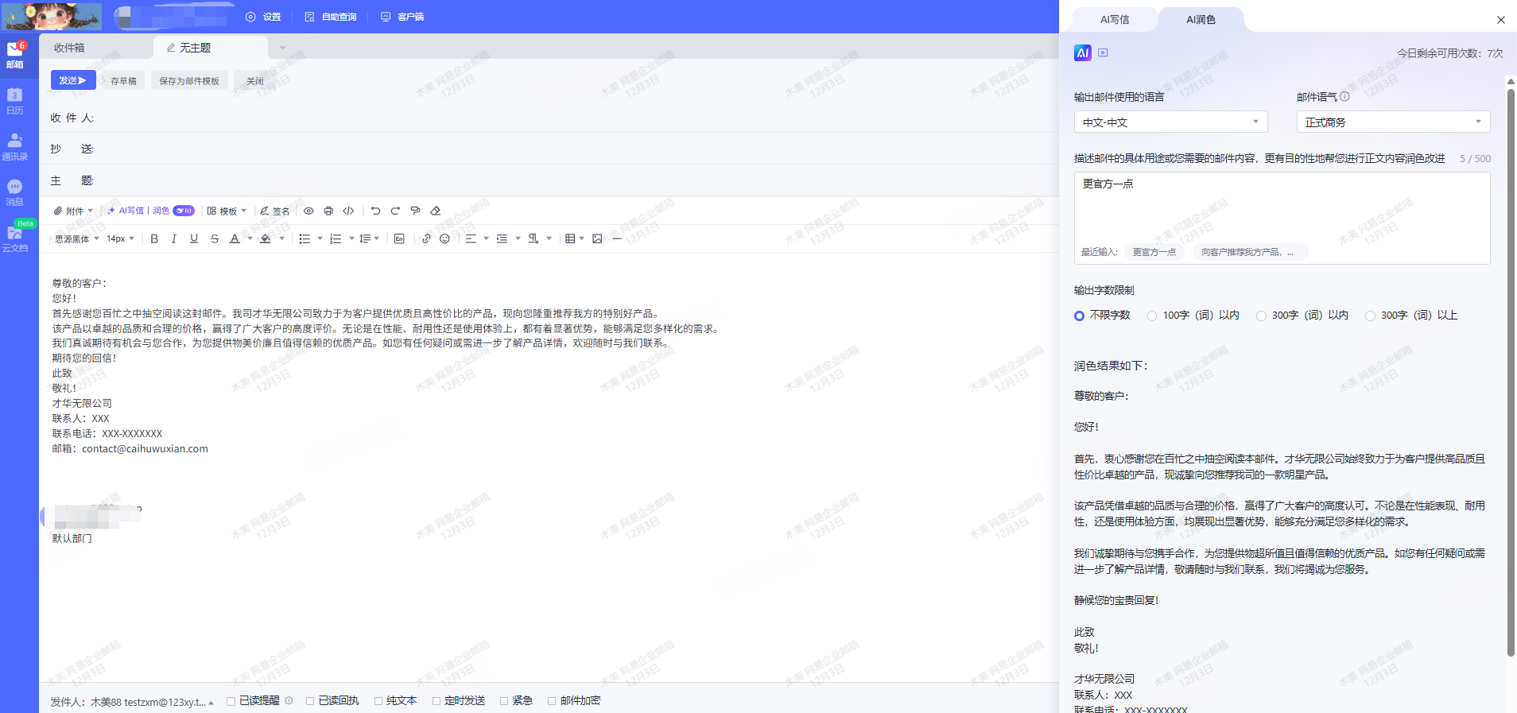Expand the sender address dropdown arrow
This screenshot has width=1517, height=713.
click(211, 703)
